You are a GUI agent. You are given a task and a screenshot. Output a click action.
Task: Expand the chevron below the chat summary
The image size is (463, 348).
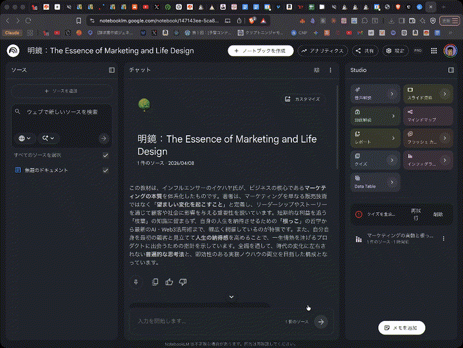coord(232,297)
